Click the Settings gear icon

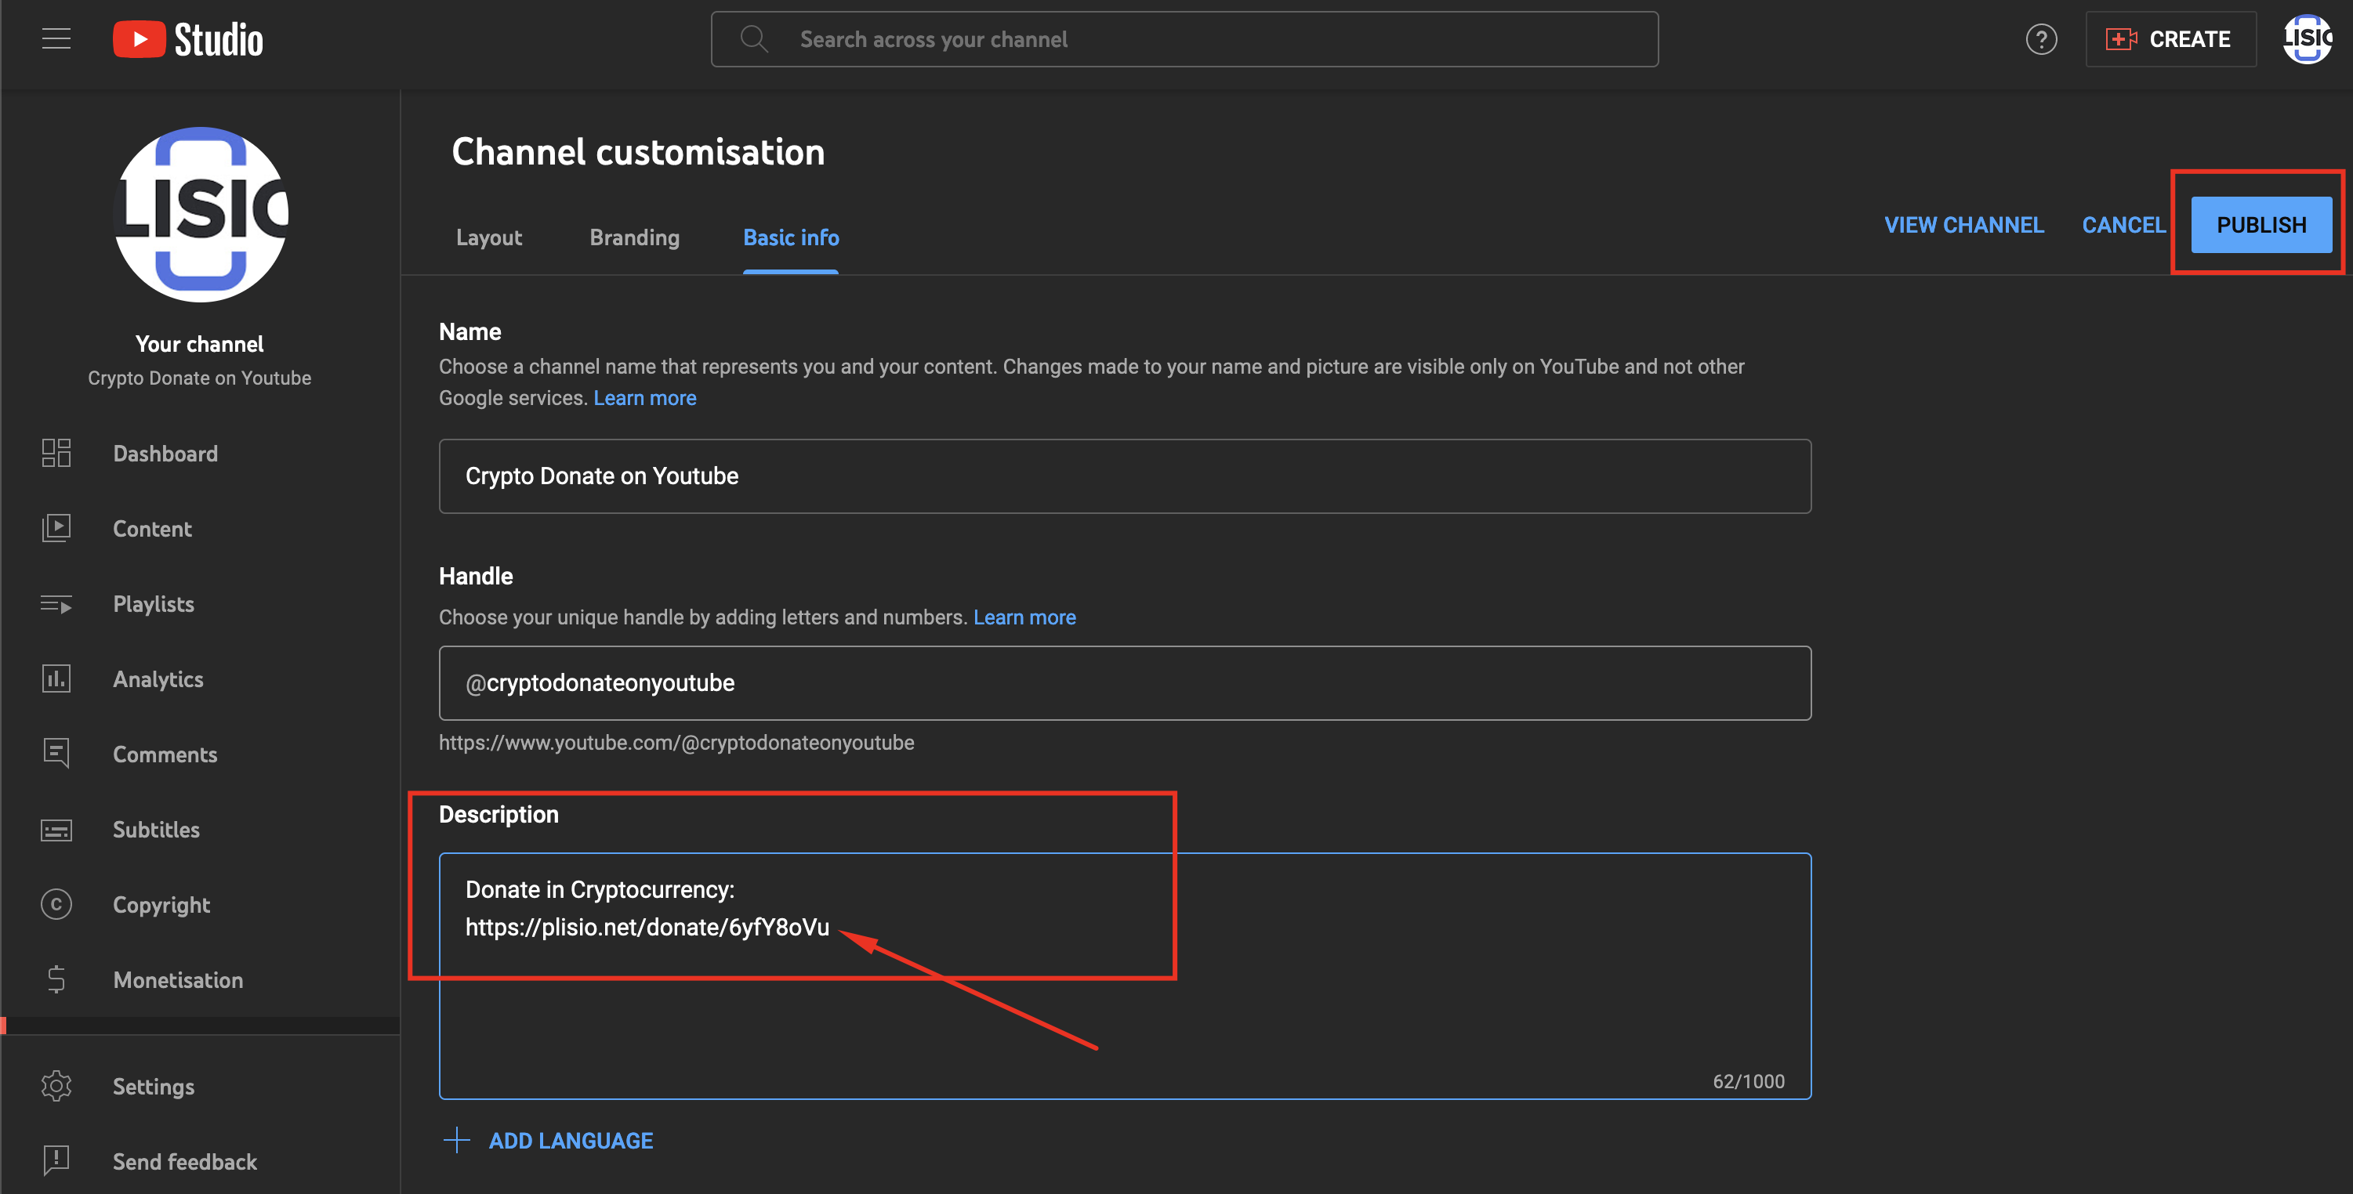(x=56, y=1087)
